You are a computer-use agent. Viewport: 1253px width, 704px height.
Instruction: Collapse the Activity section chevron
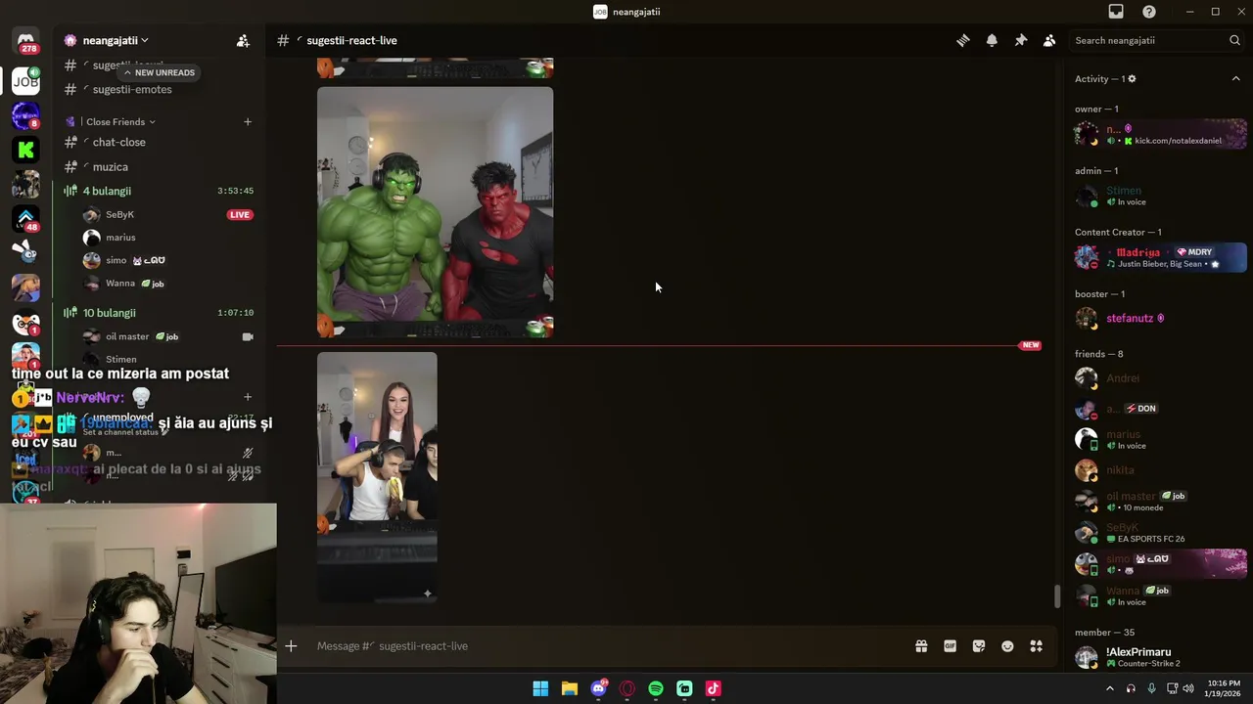[1235, 78]
